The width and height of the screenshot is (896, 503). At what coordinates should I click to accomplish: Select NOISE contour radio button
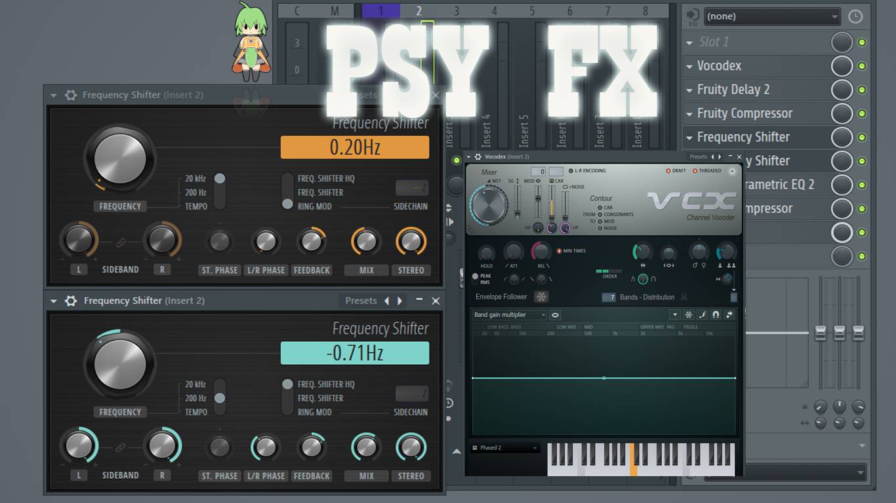click(600, 228)
